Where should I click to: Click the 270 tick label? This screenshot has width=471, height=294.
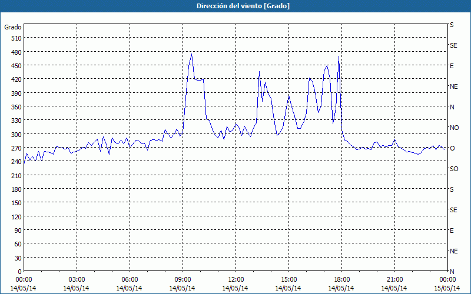(16, 148)
